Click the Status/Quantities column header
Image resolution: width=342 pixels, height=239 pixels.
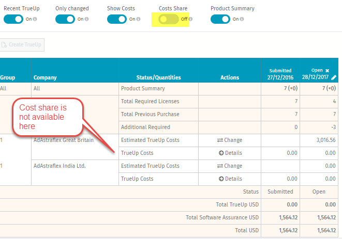coord(158,77)
